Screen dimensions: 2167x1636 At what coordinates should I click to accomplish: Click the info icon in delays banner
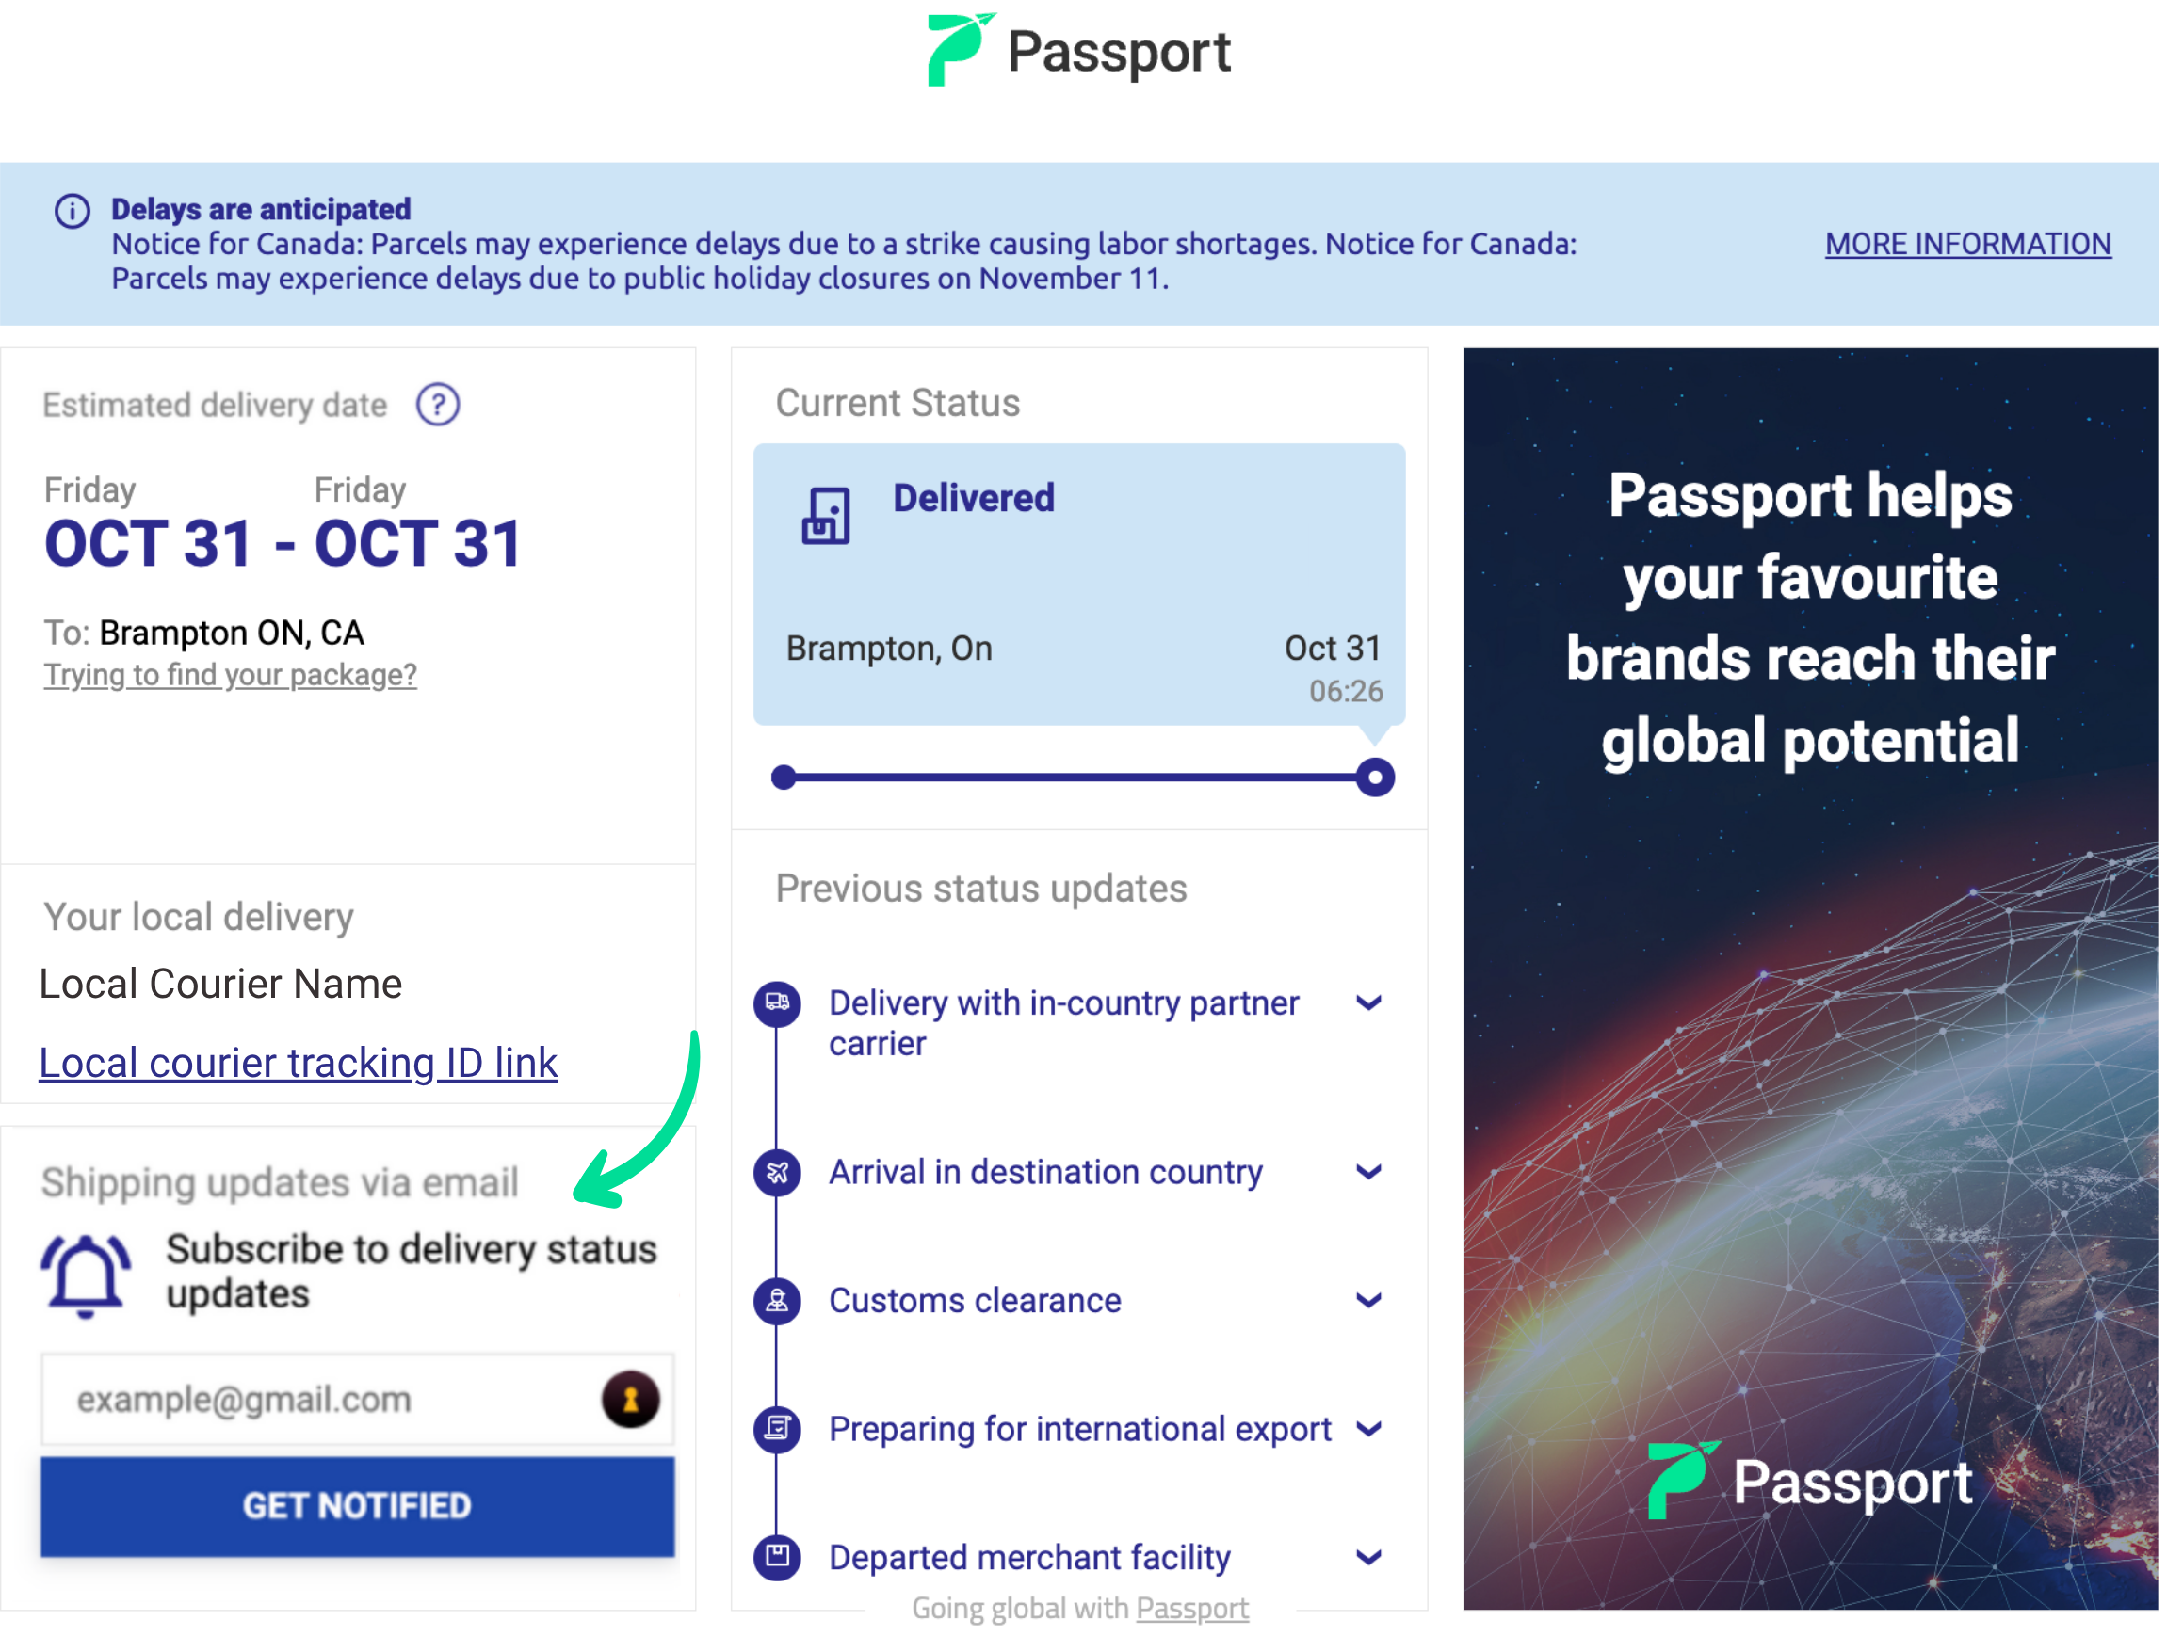point(72,211)
